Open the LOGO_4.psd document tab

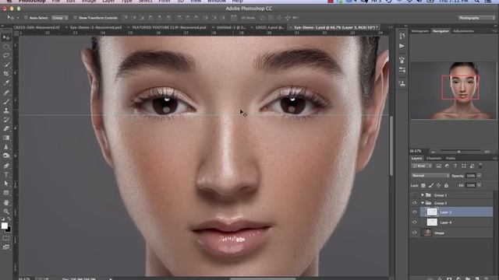point(269,27)
